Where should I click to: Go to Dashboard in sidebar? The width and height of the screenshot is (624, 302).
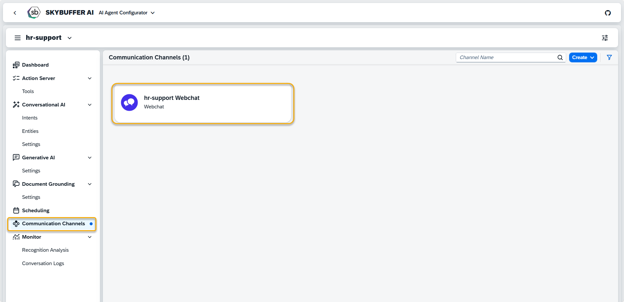coord(35,65)
